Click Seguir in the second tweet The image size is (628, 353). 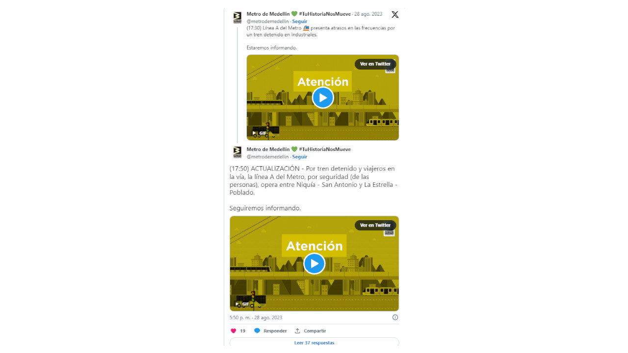tap(300, 157)
